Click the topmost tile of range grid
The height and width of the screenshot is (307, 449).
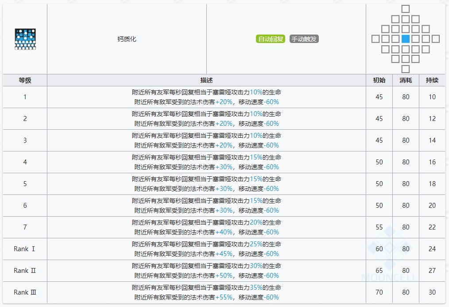pyautogui.click(x=406, y=9)
